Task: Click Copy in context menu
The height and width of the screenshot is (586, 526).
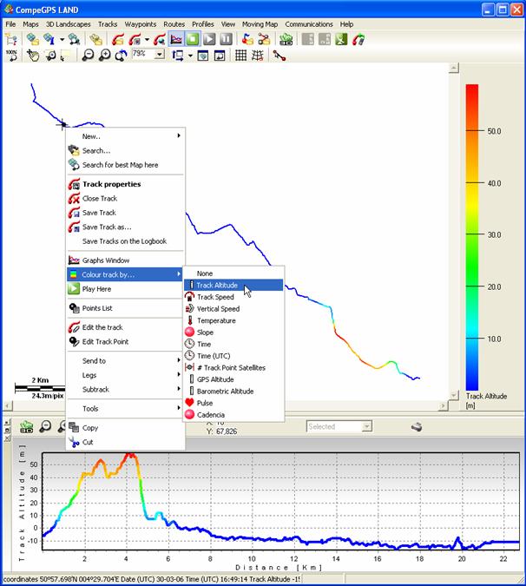Action: tap(126, 427)
